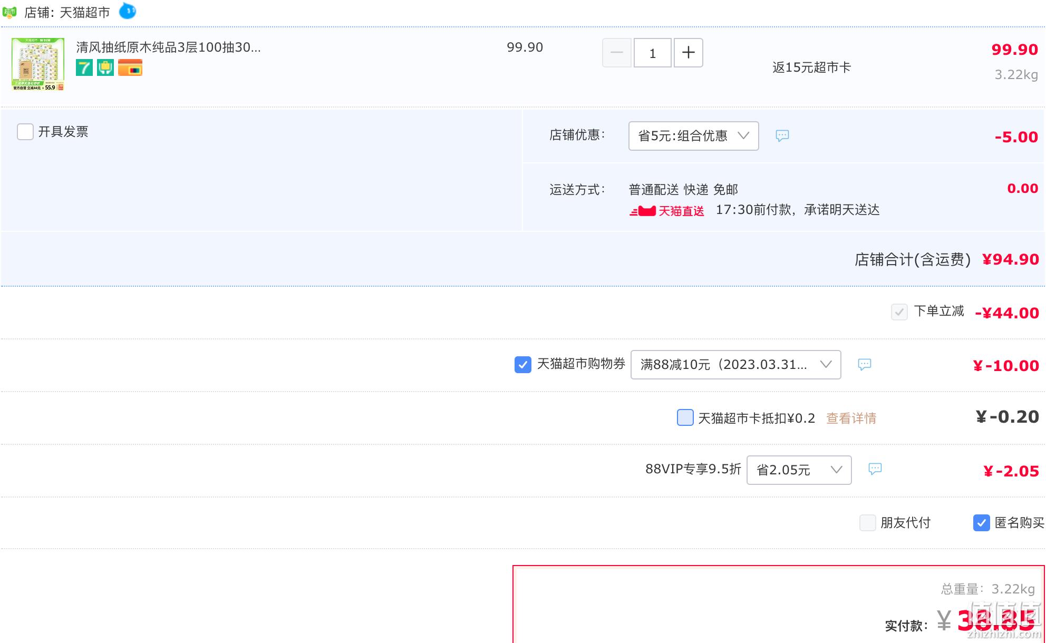The image size is (1046, 643).
Task: Click the ¥-10.00 coupon amount
Action: tap(1006, 366)
